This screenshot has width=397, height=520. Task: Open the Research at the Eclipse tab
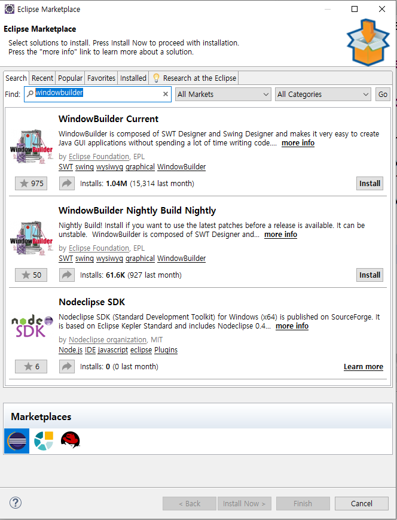[x=194, y=78]
